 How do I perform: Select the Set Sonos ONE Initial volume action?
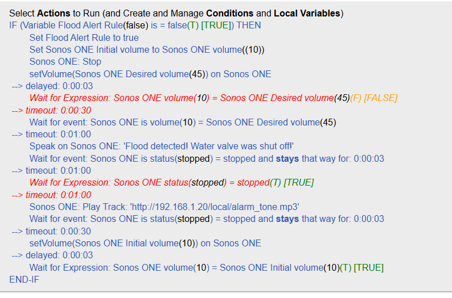coord(147,49)
